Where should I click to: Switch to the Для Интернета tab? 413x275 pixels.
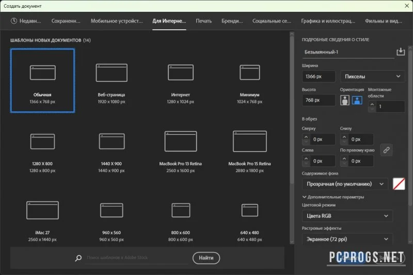[x=169, y=21]
